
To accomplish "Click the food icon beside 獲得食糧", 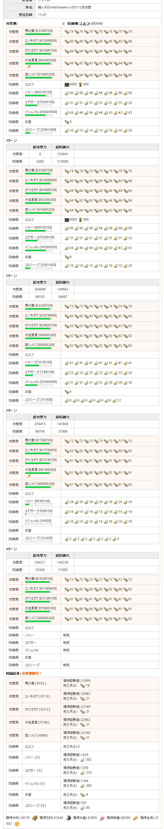I will [135, 817].
